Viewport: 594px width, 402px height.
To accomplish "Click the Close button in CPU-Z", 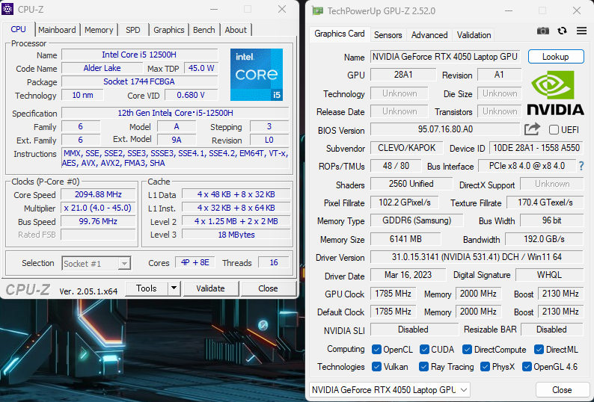I will coord(268,288).
